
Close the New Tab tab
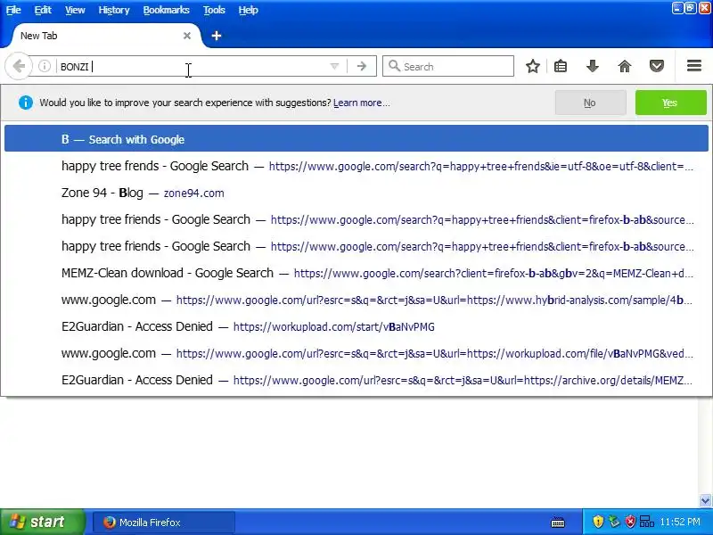186,36
